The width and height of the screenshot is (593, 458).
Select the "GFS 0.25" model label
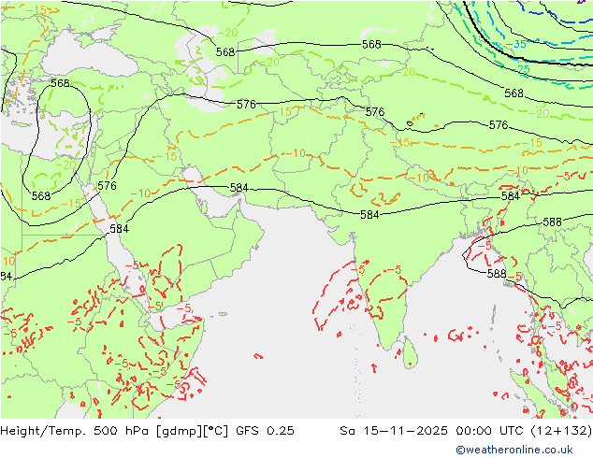(265, 430)
